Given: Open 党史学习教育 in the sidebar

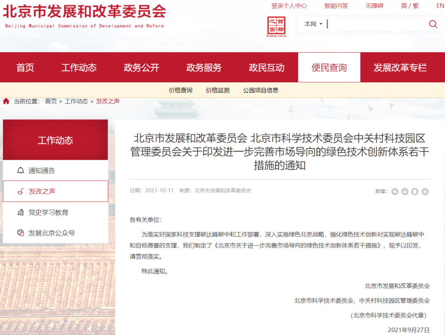Looking at the screenshot, I should (x=48, y=212).
